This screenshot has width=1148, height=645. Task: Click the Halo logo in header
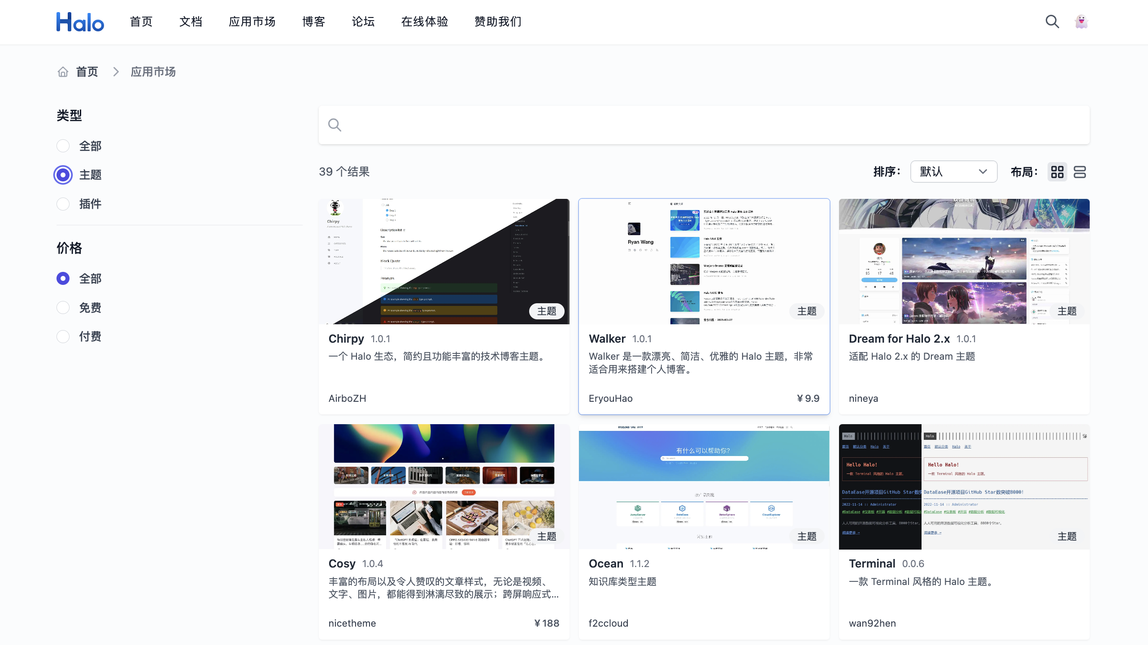click(80, 21)
